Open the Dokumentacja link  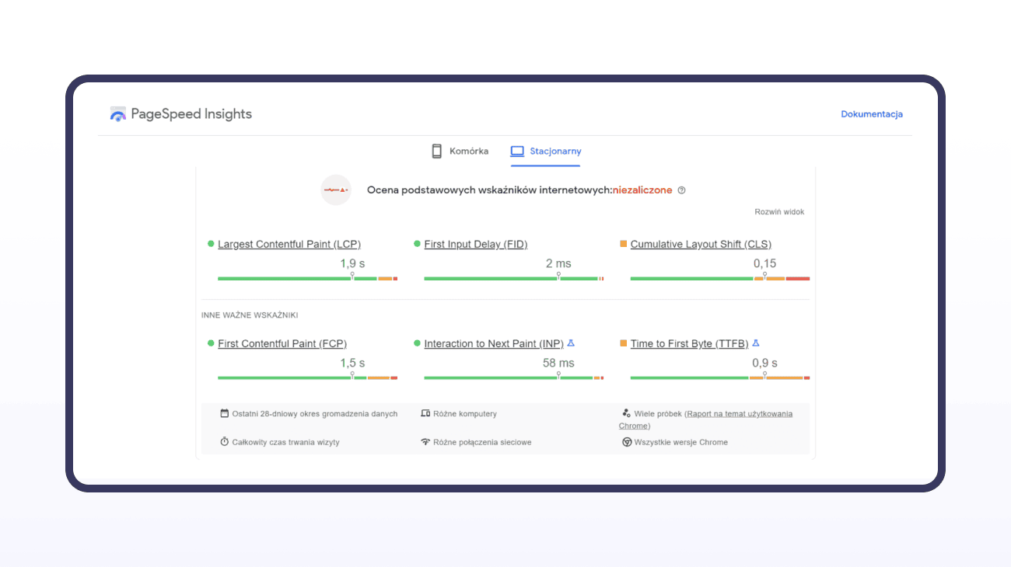pos(872,114)
